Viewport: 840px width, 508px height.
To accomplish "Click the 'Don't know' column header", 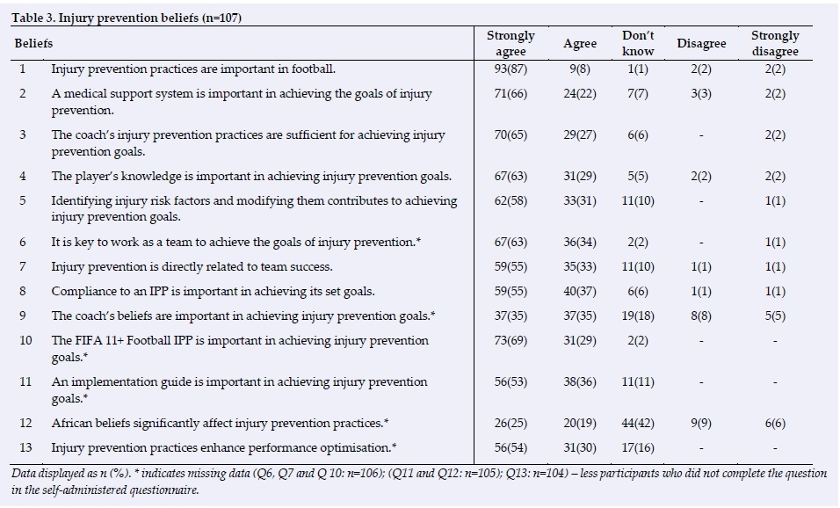I will click(638, 43).
